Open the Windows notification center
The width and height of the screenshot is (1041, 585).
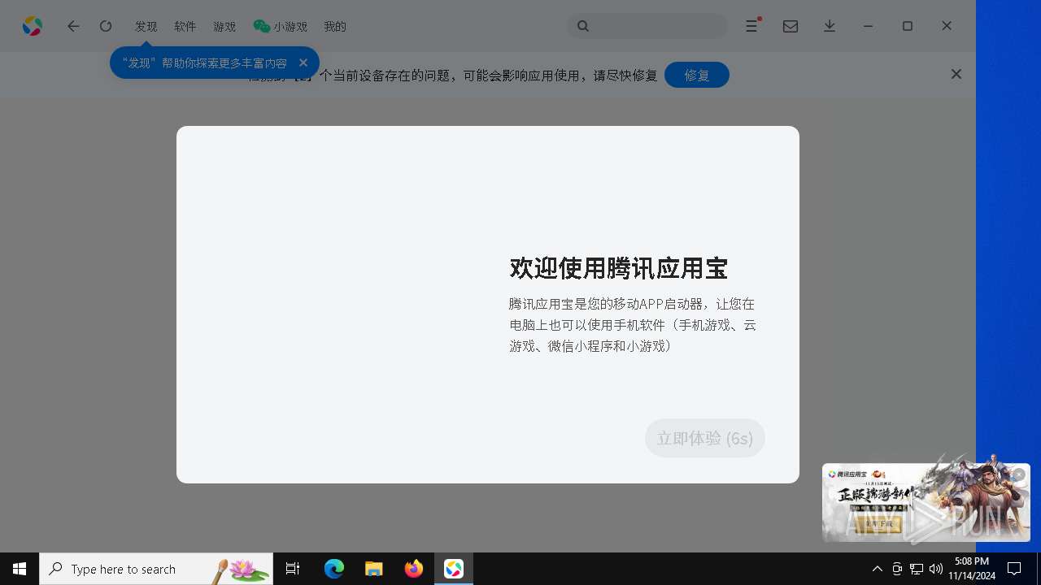pos(1014,569)
